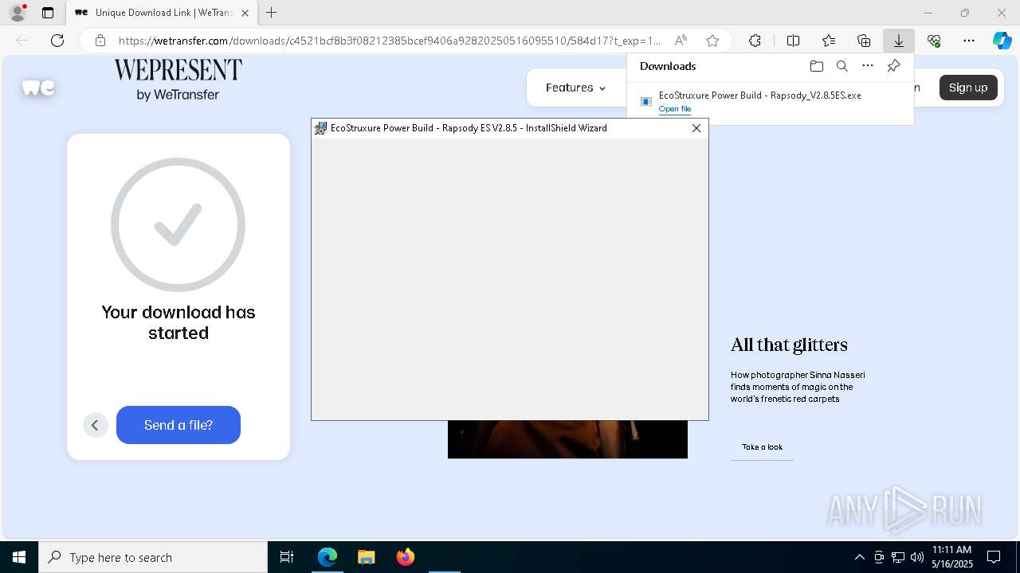This screenshot has height=573, width=1020.
Task: Toggle the Read aloud icon
Action: pos(681,41)
